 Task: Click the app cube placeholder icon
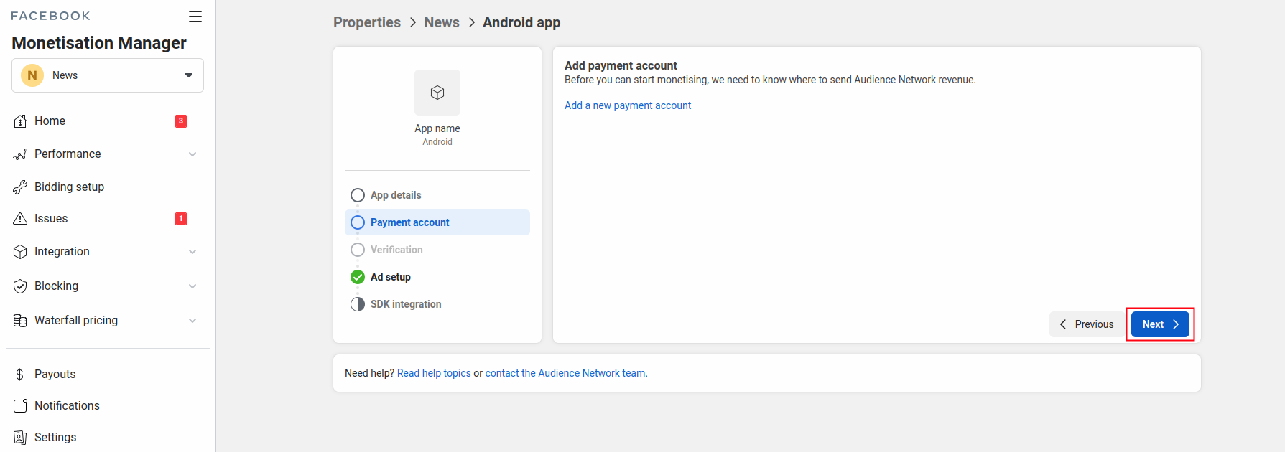[437, 93]
